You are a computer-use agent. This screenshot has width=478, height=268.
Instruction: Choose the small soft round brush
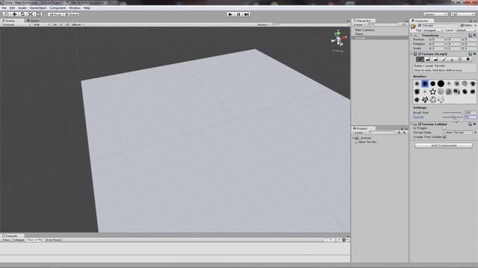coord(417,83)
